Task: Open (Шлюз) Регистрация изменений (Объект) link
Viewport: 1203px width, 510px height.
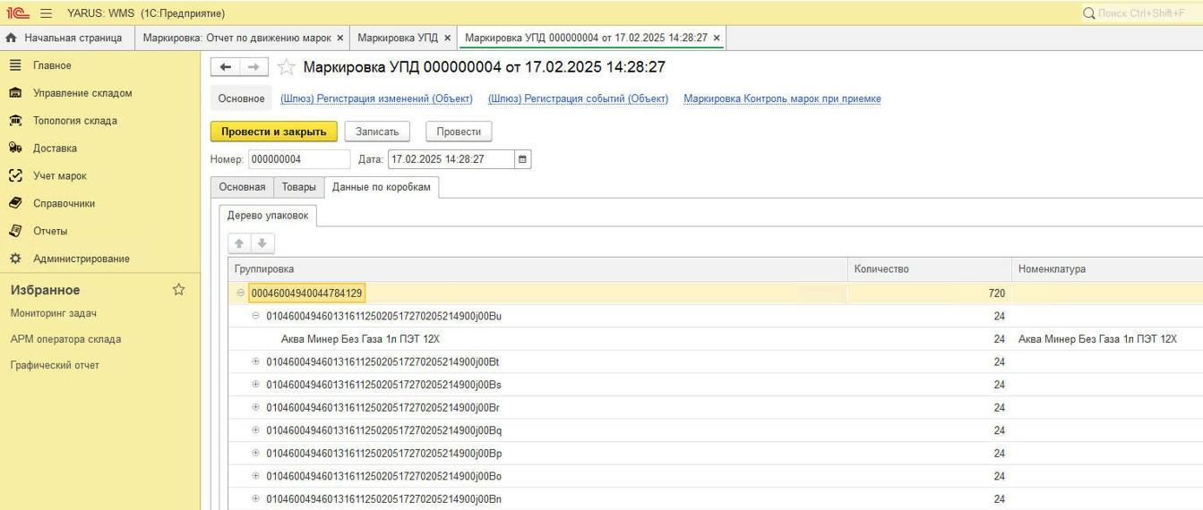Action: (378, 99)
